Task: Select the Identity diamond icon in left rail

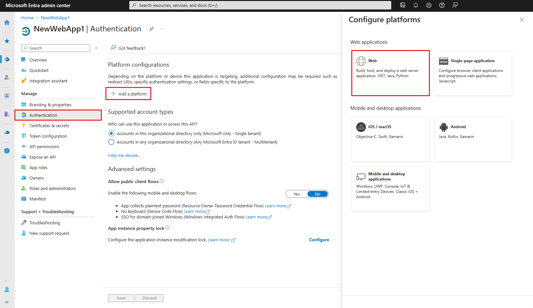Action: [7, 59]
